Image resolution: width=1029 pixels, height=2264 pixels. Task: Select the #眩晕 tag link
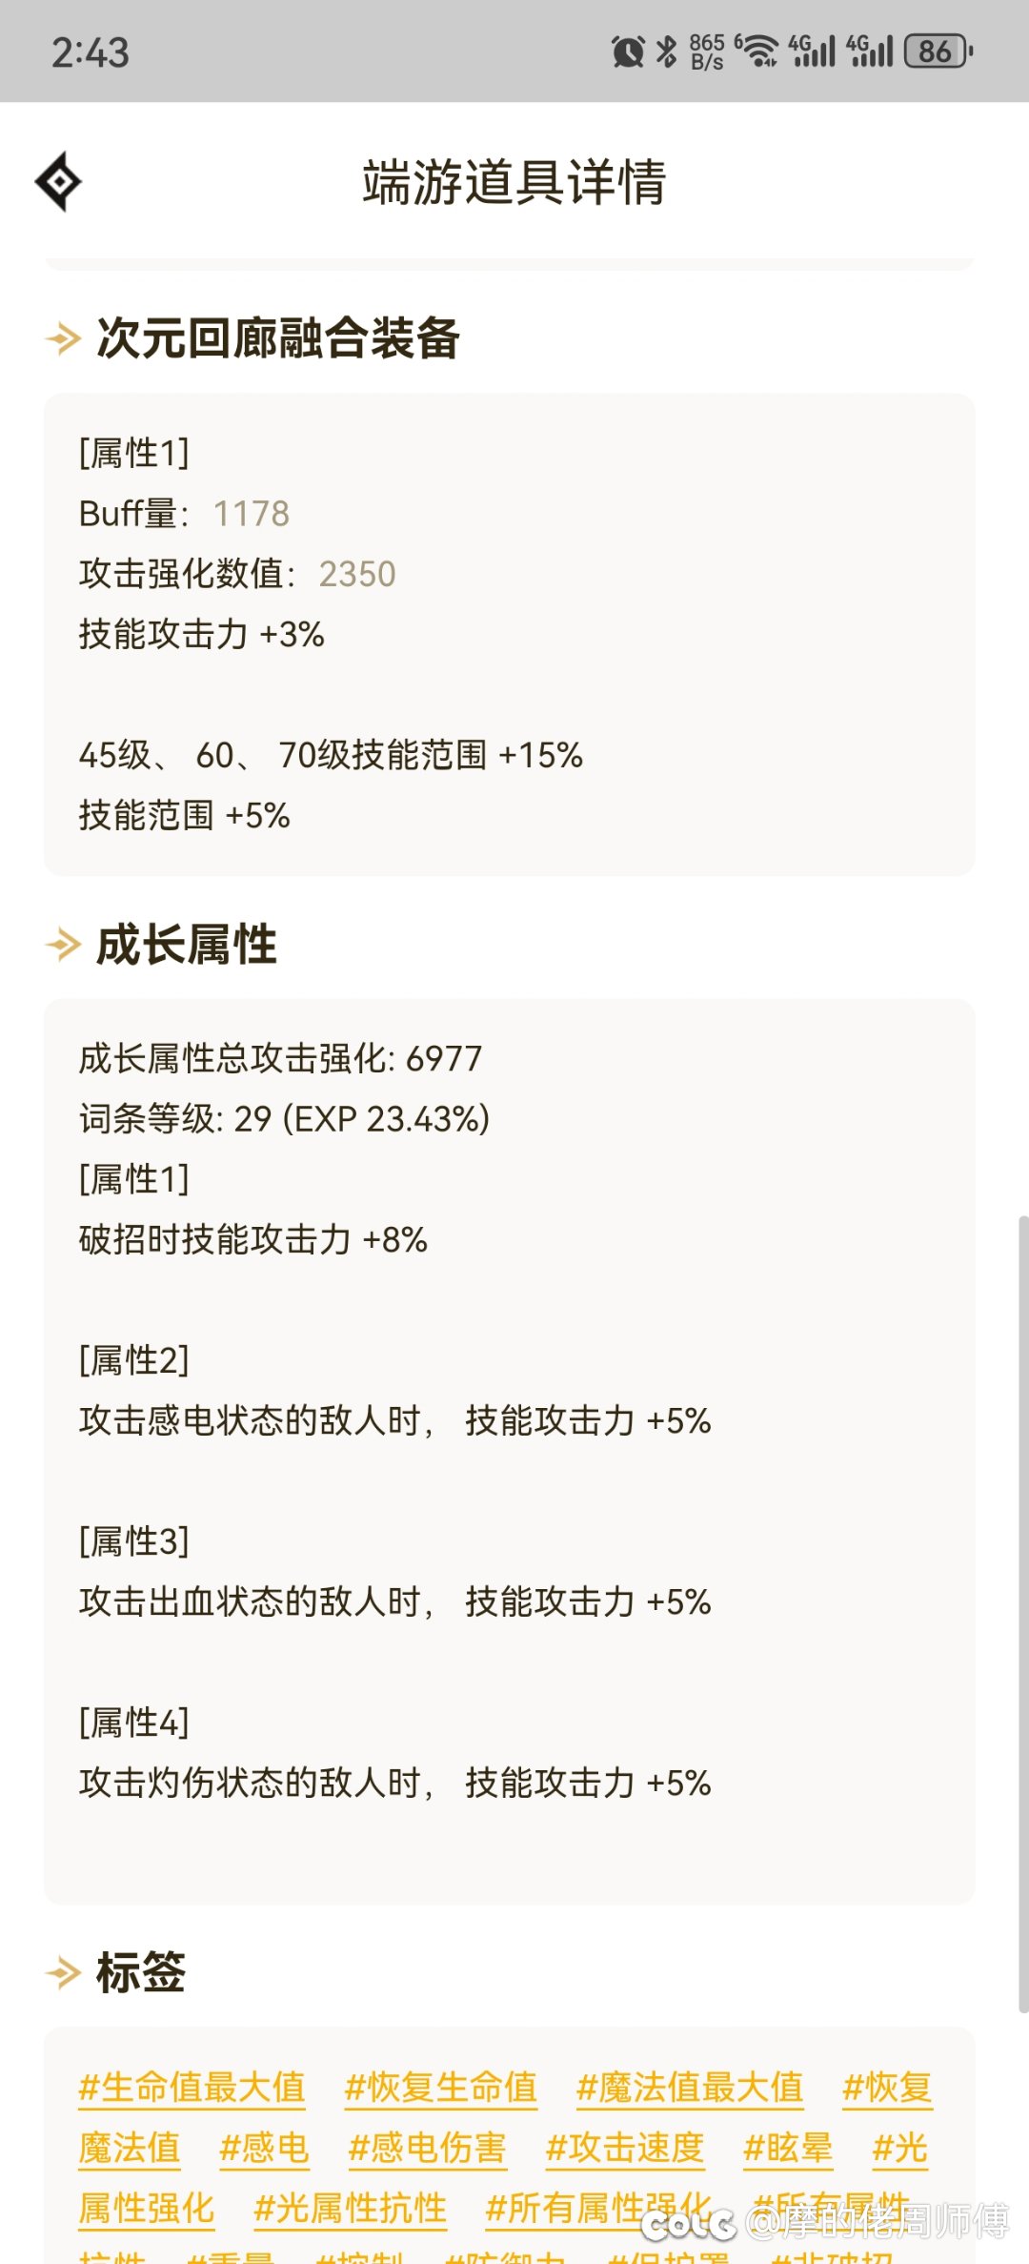[x=788, y=2148]
